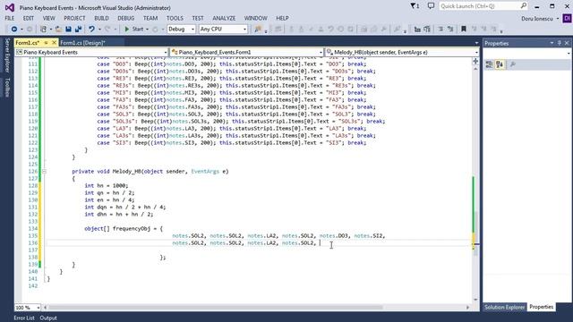Save Form1.cs with the Save icon
The height and width of the screenshot is (322, 573).
[68, 29]
